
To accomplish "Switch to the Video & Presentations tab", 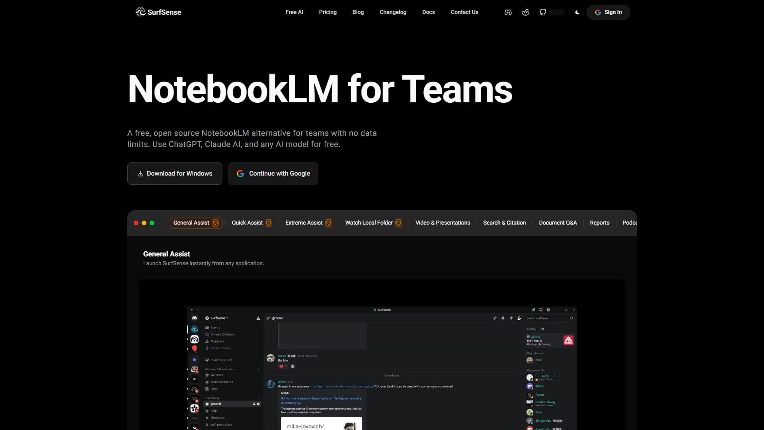I will (x=442, y=223).
